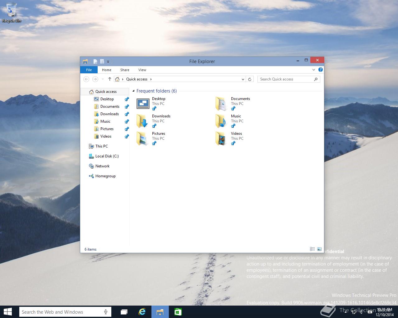
Task: Select the Documents folder icon in Frequent folders
Action: 221,103
